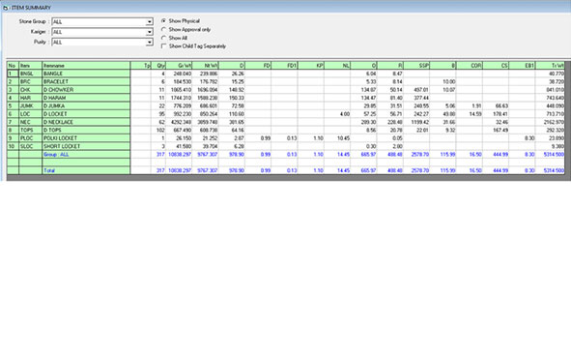Click the 377.44 SSP value cell
571x357 pixels.
pyautogui.click(x=416, y=98)
